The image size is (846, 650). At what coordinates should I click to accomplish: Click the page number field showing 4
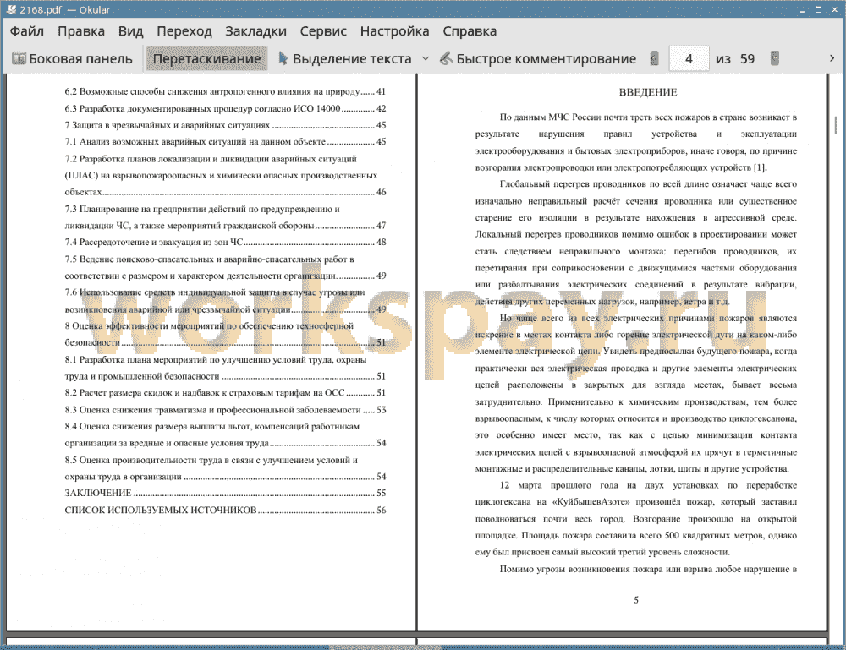(689, 59)
